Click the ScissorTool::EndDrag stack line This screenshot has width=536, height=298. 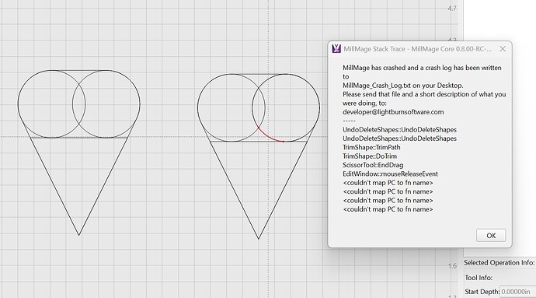(373, 165)
